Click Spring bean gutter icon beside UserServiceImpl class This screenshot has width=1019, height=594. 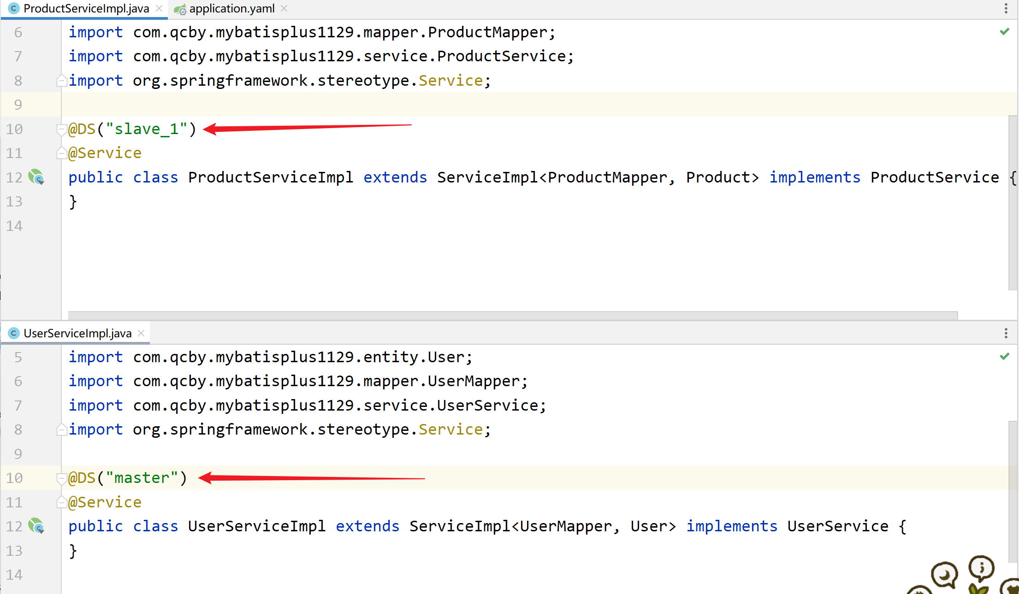(36, 526)
